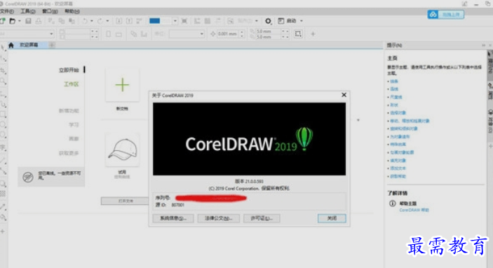The image size is (493, 268).
Task: Click Legal Notices button in About dialog
Action: point(219,218)
